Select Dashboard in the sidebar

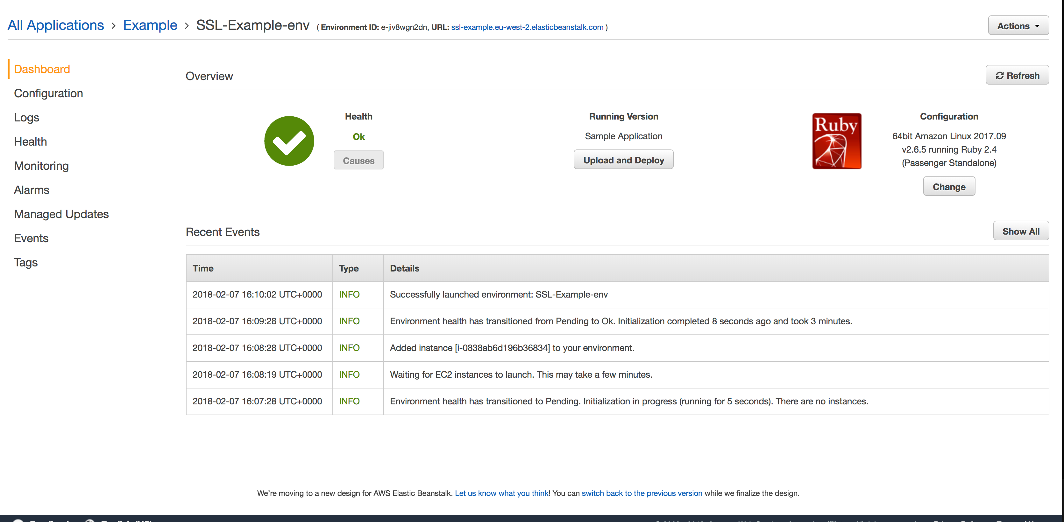click(x=42, y=69)
